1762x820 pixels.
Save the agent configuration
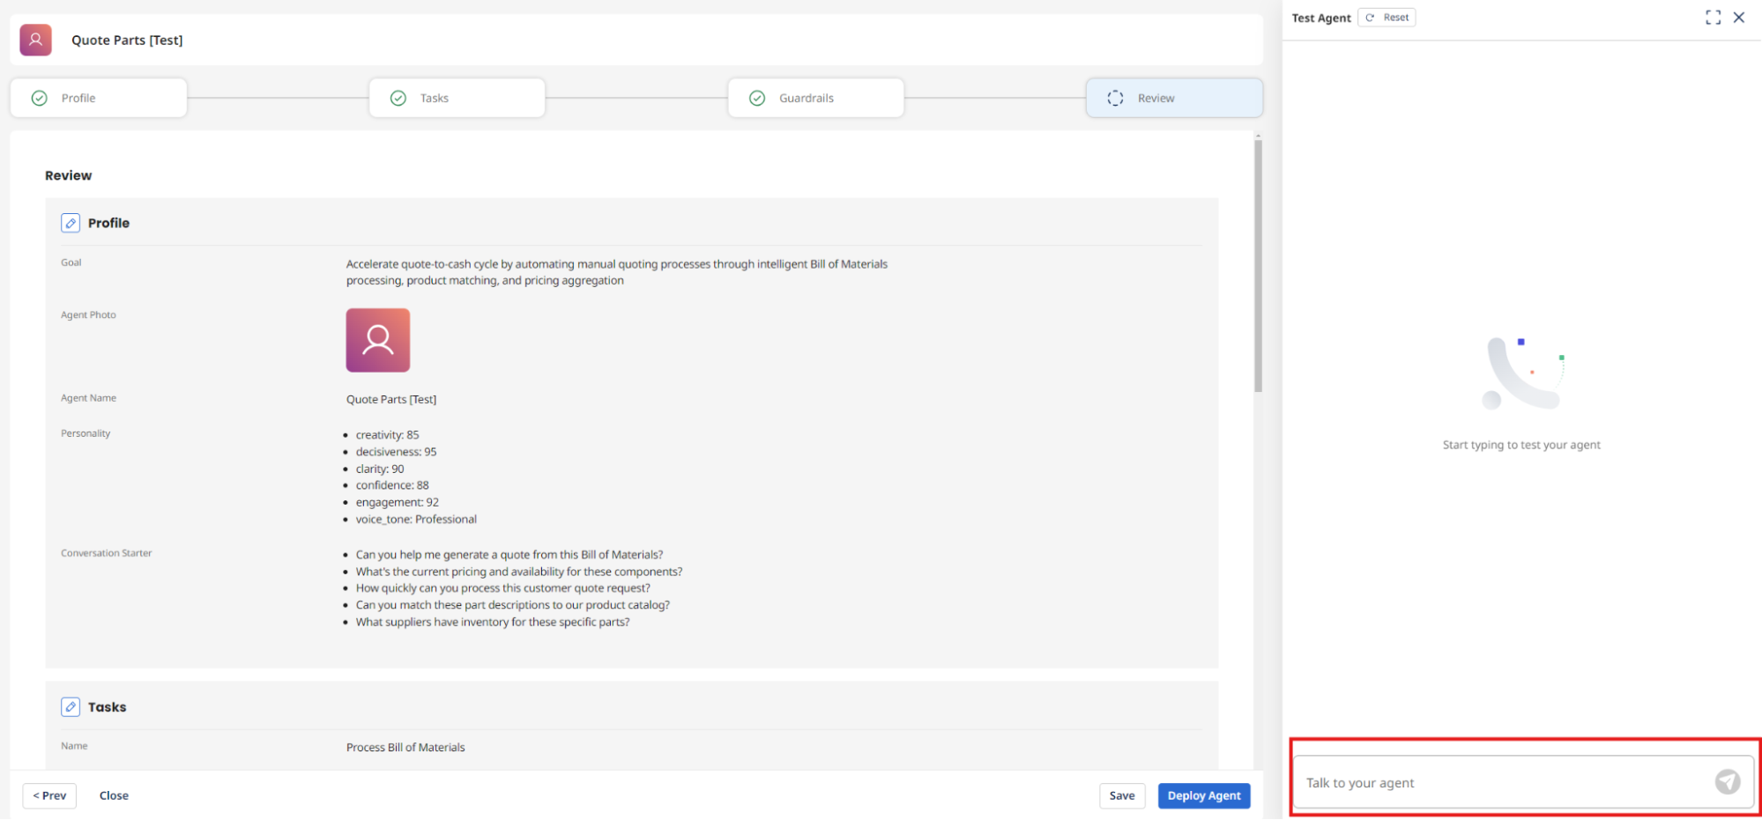tap(1121, 795)
